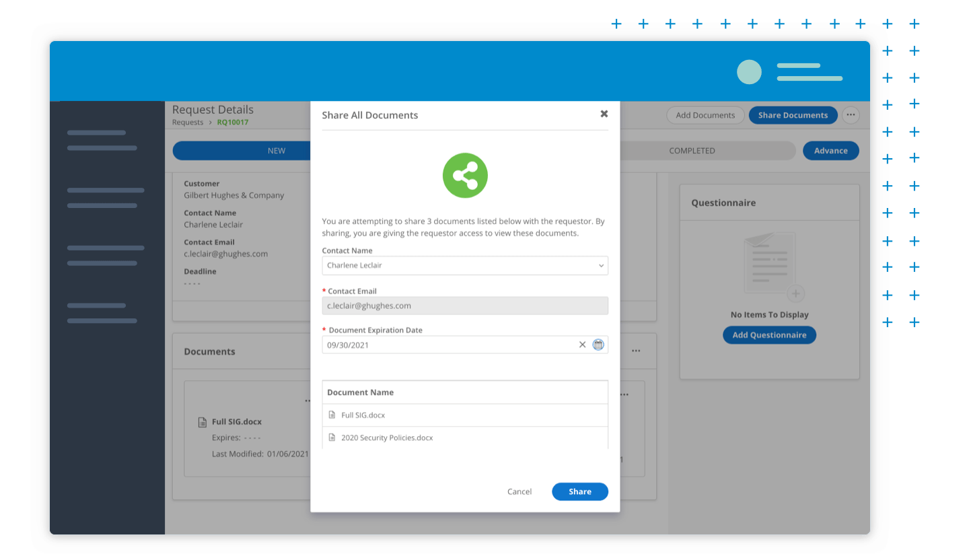Viewport: 969px width, 554px height.
Task: Open the Requests breadcrumb link
Action: (x=187, y=123)
